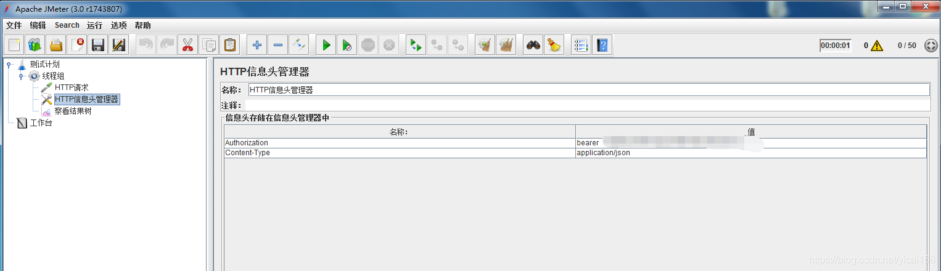This screenshot has height=271, width=941.
Task: Select HTTP信息头管理器 in the tree
Action: coord(87,99)
